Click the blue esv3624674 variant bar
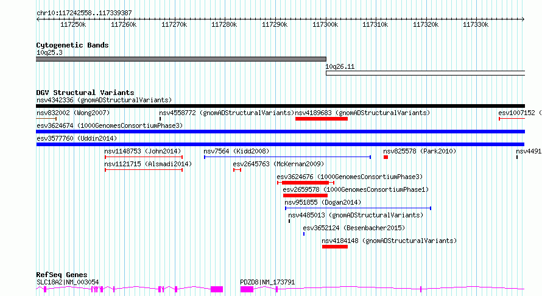Image resolution: width=542 pixels, height=296 pixels. [x=280, y=132]
